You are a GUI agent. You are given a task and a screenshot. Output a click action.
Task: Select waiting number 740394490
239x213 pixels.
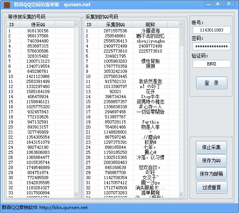[x=38, y=41]
